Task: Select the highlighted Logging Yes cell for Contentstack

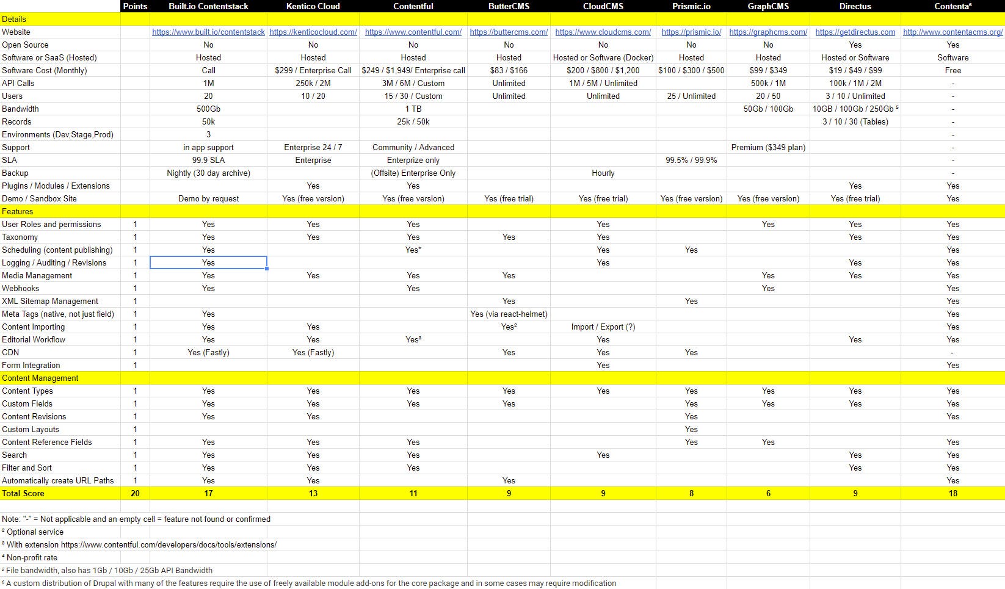Action: pyautogui.click(x=209, y=262)
